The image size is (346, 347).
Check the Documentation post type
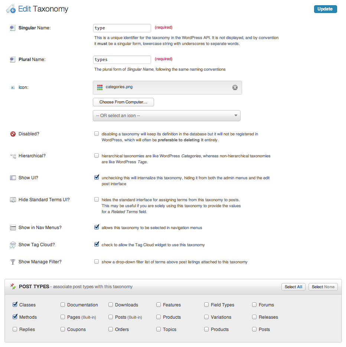(63, 305)
